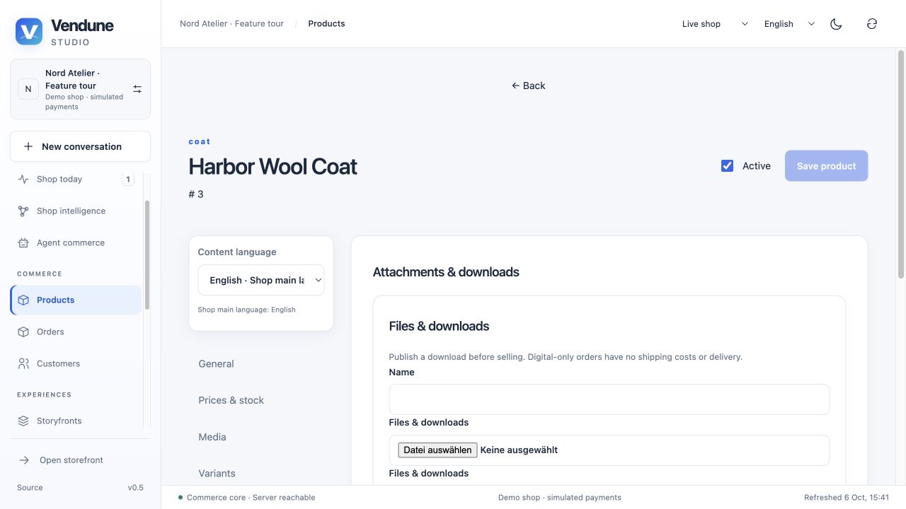Click the Commerce core server reachable status
This screenshot has height=509, width=906.
tap(247, 498)
